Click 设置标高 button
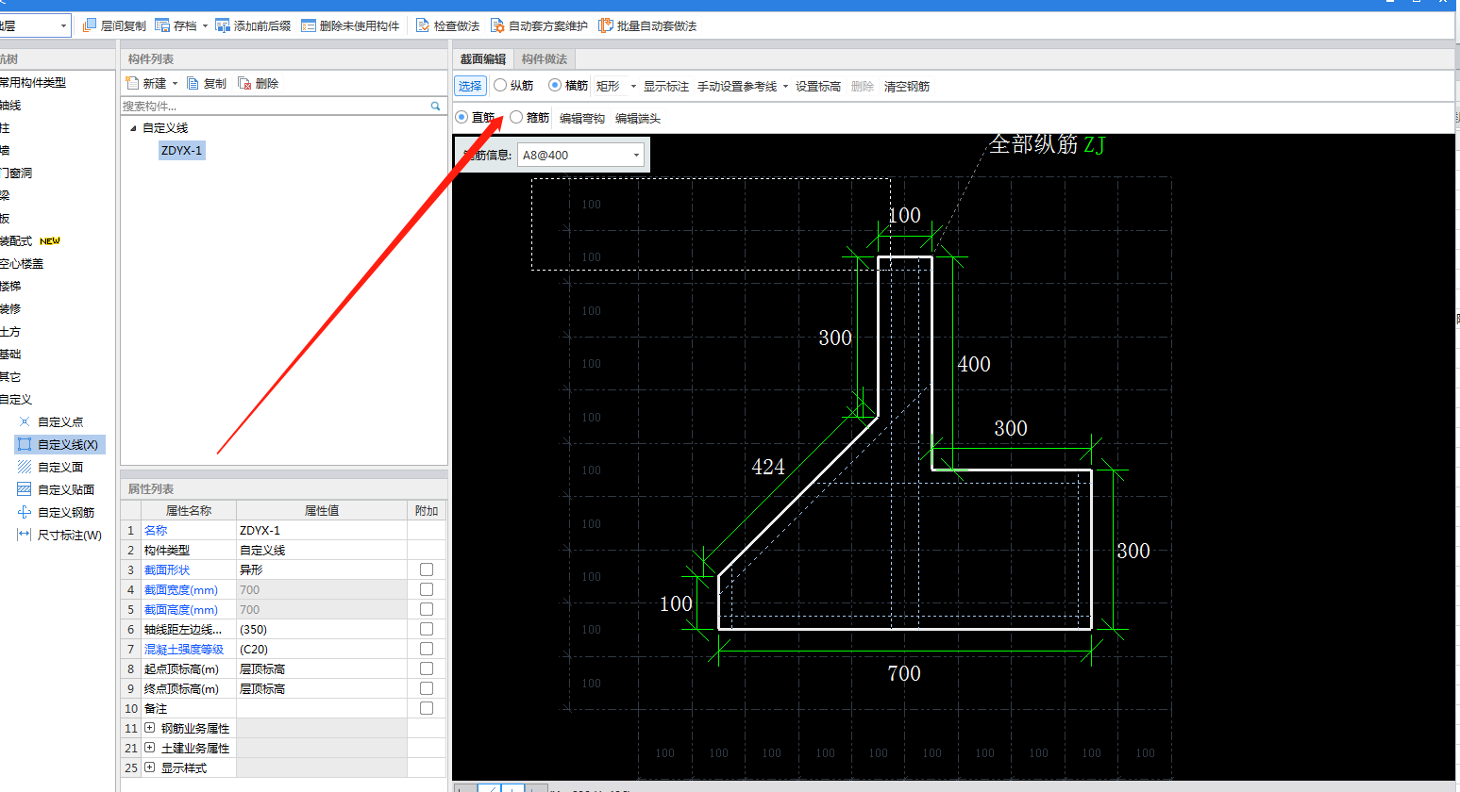Screen dimensions: 1460x792 coord(818,86)
